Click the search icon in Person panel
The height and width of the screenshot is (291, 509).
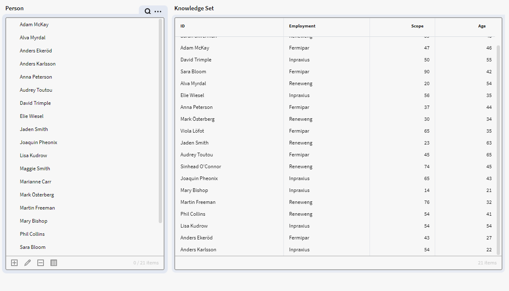pos(148,11)
